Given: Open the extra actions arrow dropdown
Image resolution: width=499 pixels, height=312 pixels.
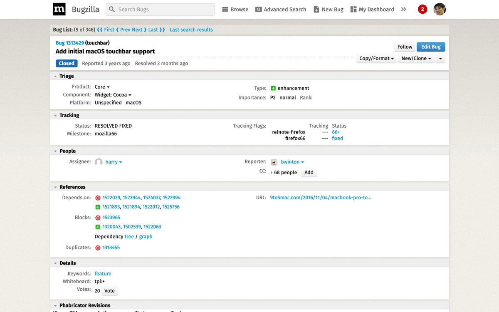Looking at the screenshot, I should (x=440, y=58).
